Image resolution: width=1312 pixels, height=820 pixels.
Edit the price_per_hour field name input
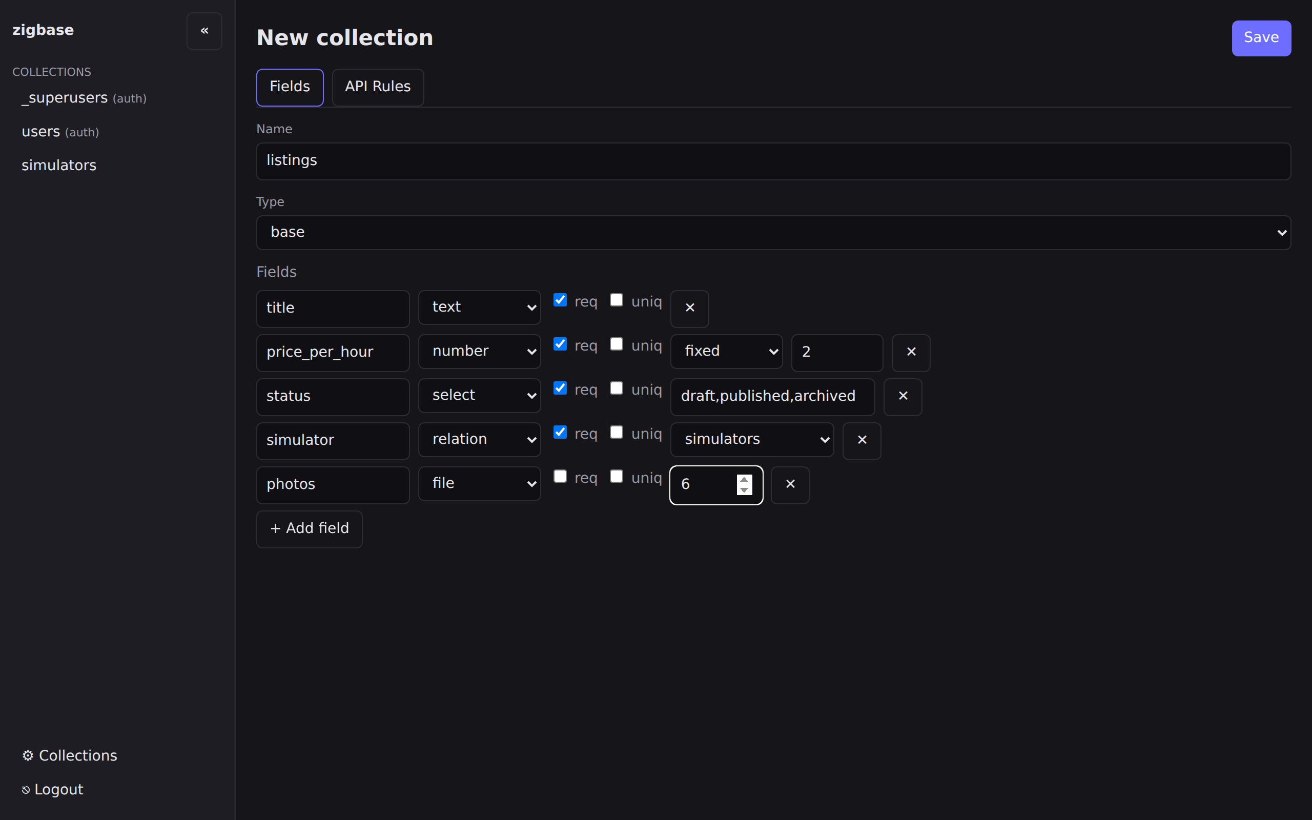(x=333, y=353)
